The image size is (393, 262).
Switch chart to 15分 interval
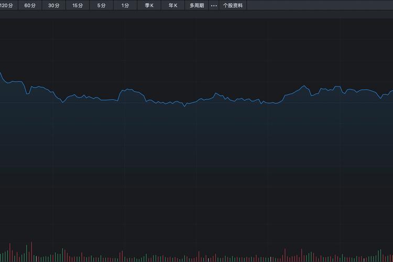tap(78, 6)
